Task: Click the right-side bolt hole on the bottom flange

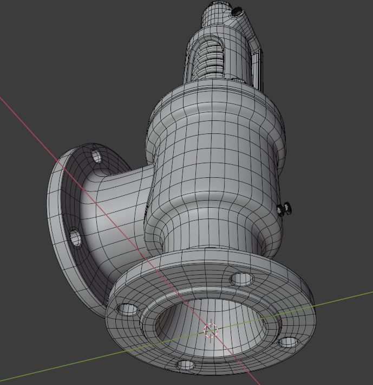Action: coord(289,342)
